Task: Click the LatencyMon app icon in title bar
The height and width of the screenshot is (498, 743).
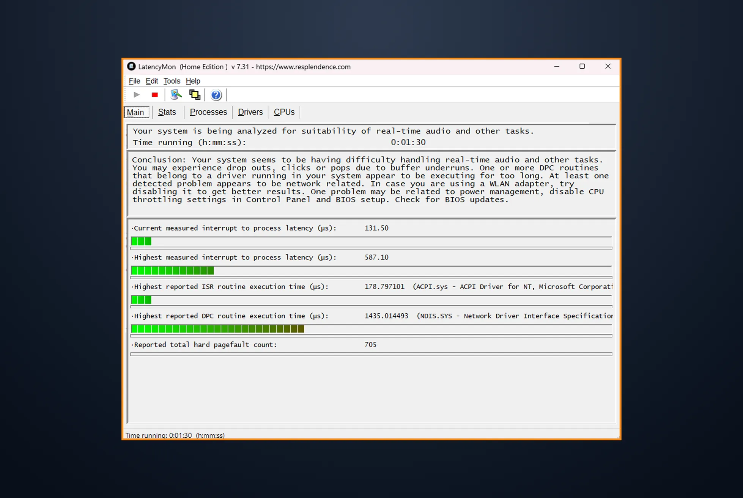Action: 131,66
